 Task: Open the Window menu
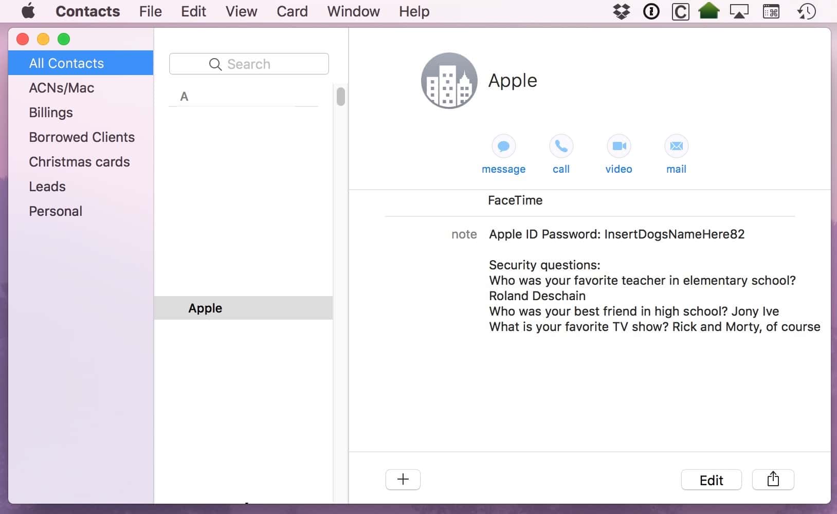point(354,11)
